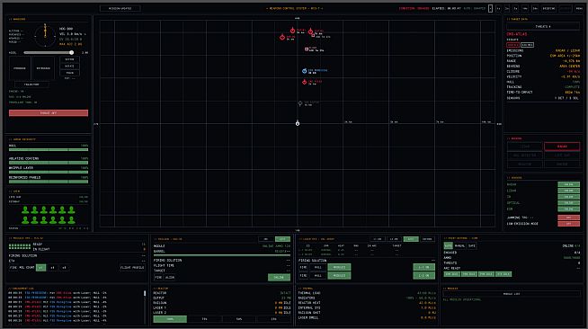Click the engagement log scrollbar
Screen dimensions: 588x329
pyautogui.click(x=145, y=293)
